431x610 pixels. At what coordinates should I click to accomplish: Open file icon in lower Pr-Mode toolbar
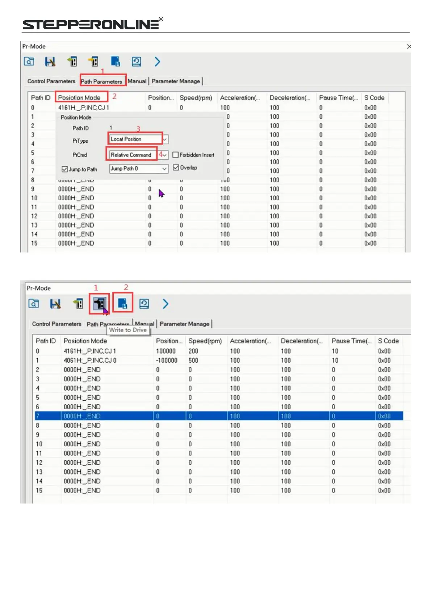tap(34, 304)
